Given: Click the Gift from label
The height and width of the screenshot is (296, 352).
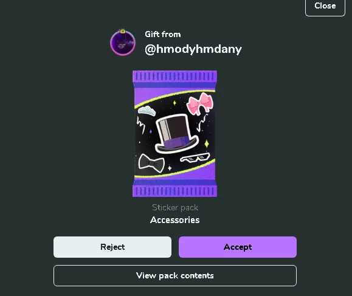Looking at the screenshot, I should [163, 34].
